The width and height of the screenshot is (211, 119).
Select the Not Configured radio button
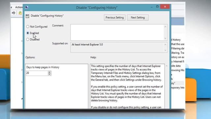[28, 26]
